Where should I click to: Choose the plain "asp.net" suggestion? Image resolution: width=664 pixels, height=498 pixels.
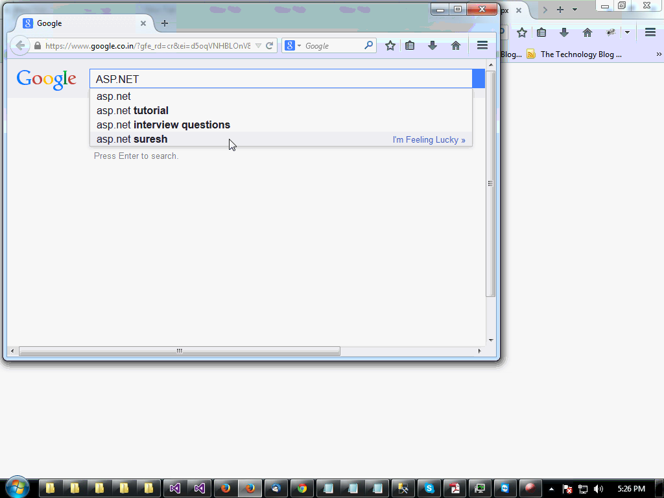pyautogui.click(x=281, y=96)
